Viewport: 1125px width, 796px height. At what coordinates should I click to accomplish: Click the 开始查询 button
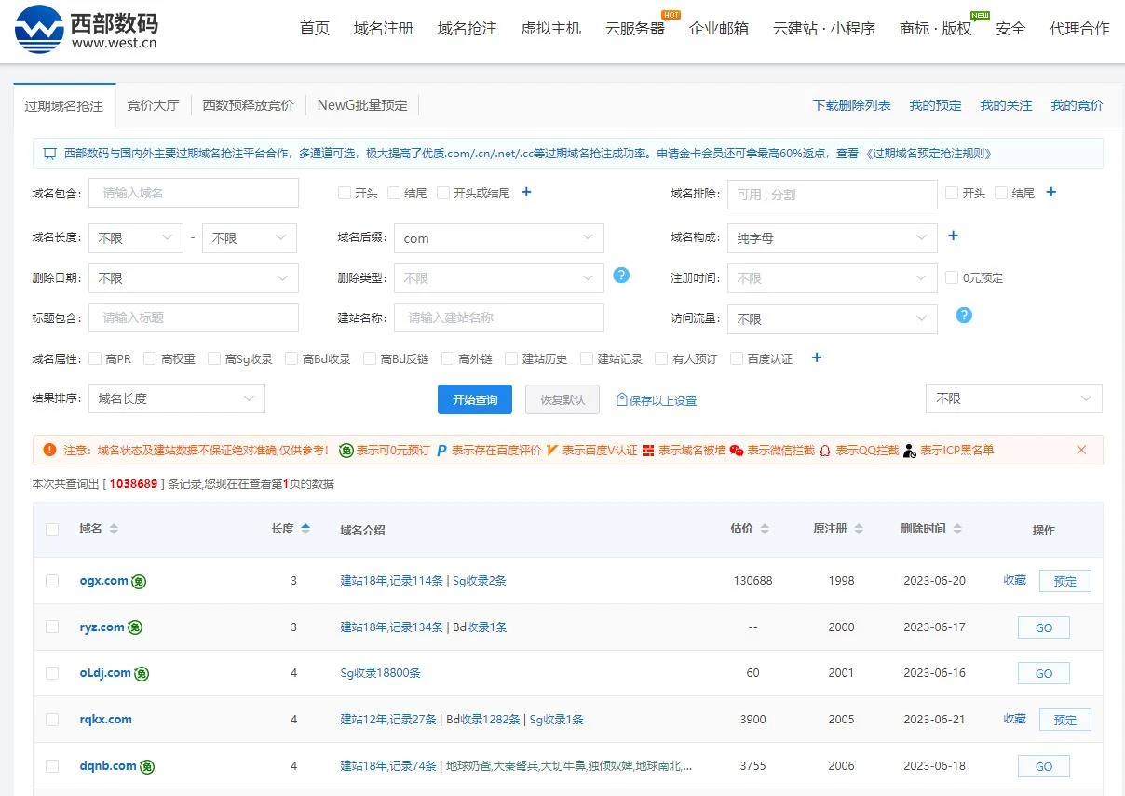tap(475, 399)
